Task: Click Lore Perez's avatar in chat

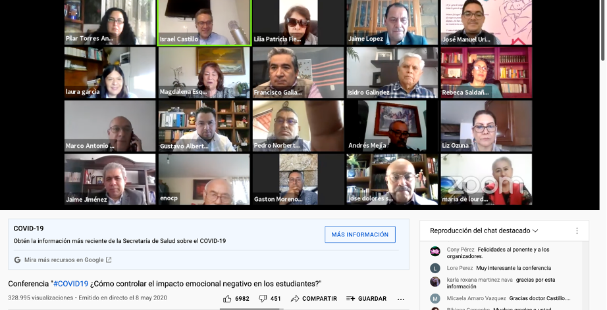Action: pyautogui.click(x=435, y=268)
